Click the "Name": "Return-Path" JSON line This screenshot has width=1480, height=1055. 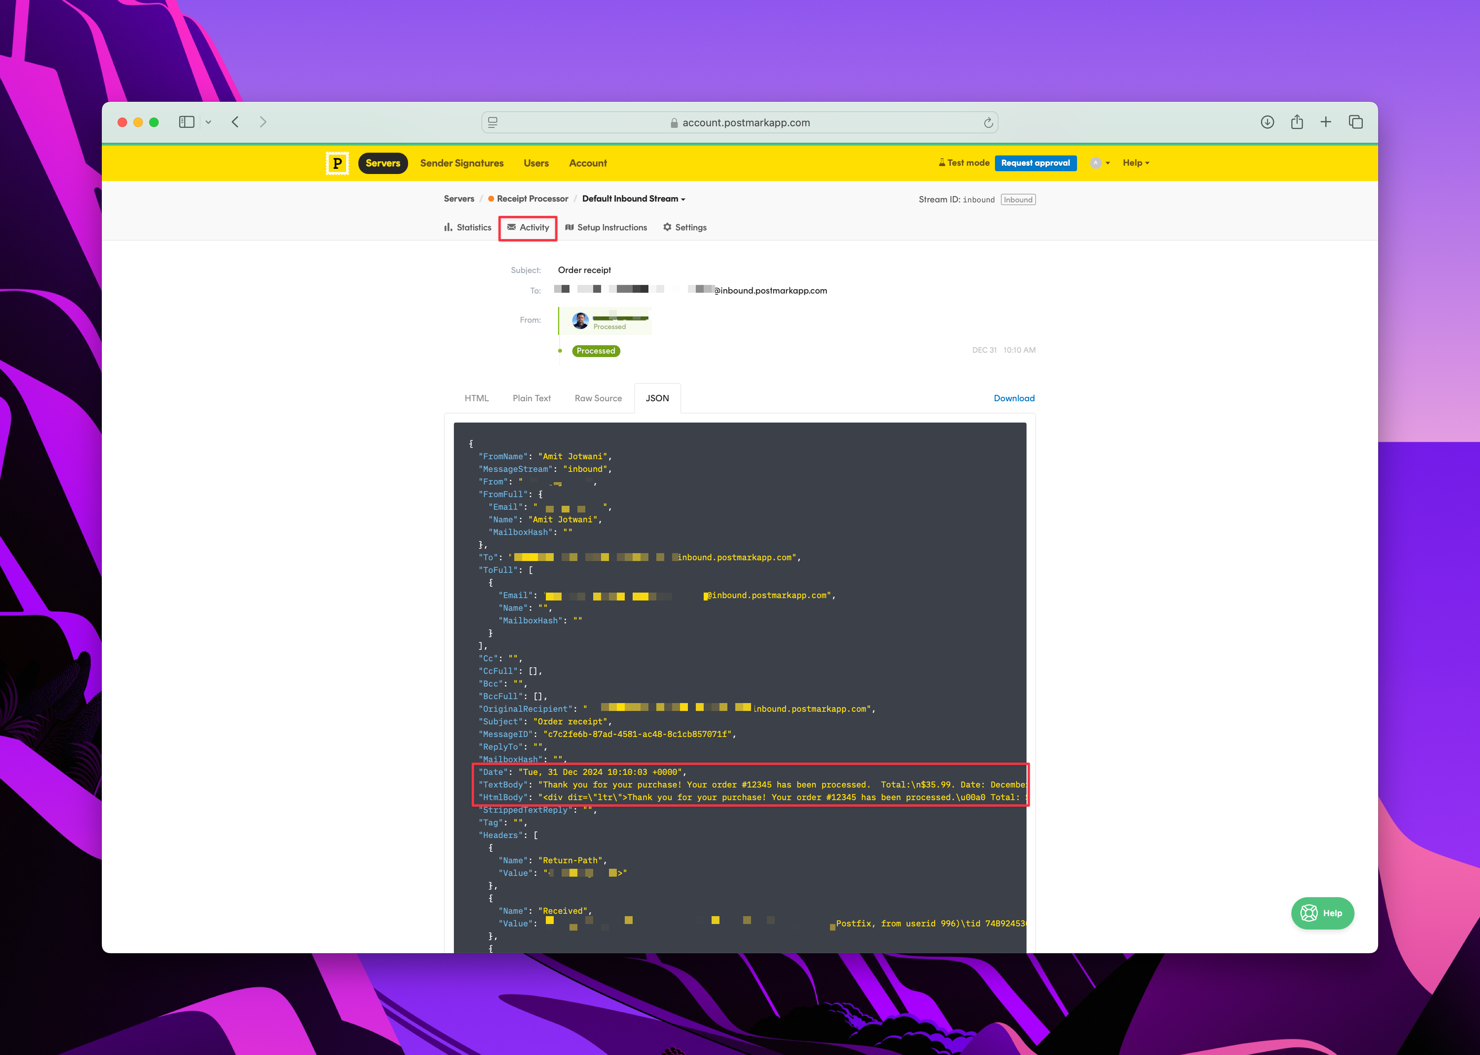click(552, 860)
